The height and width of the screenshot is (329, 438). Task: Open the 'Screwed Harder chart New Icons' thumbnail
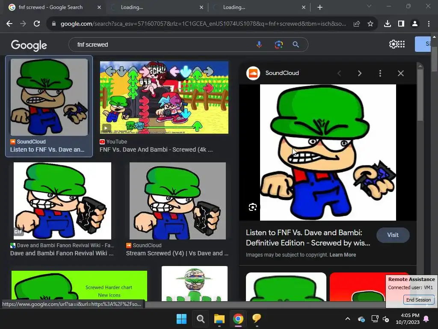click(79, 286)
